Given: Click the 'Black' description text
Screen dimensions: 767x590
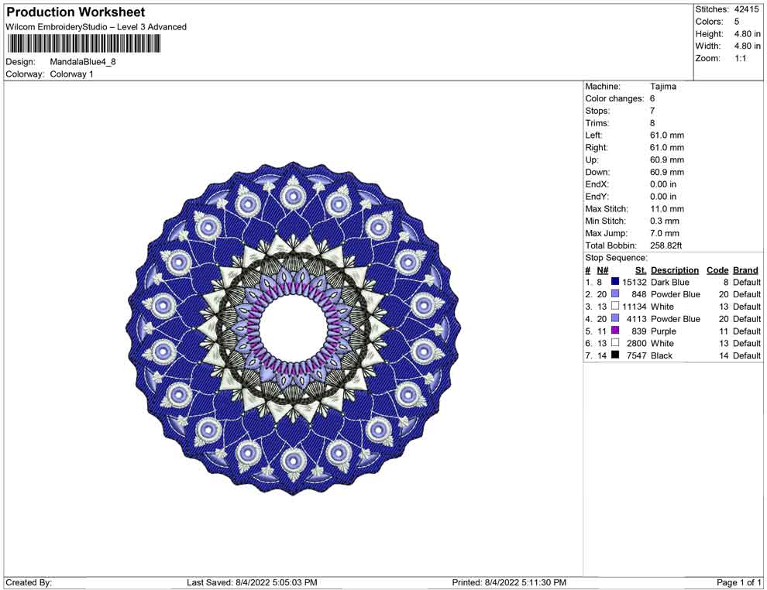Looking at the screenshot, I should tap(662, 355).
